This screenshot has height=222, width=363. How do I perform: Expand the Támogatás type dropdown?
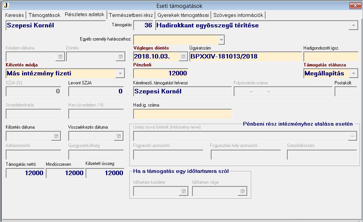pos(353,25)
